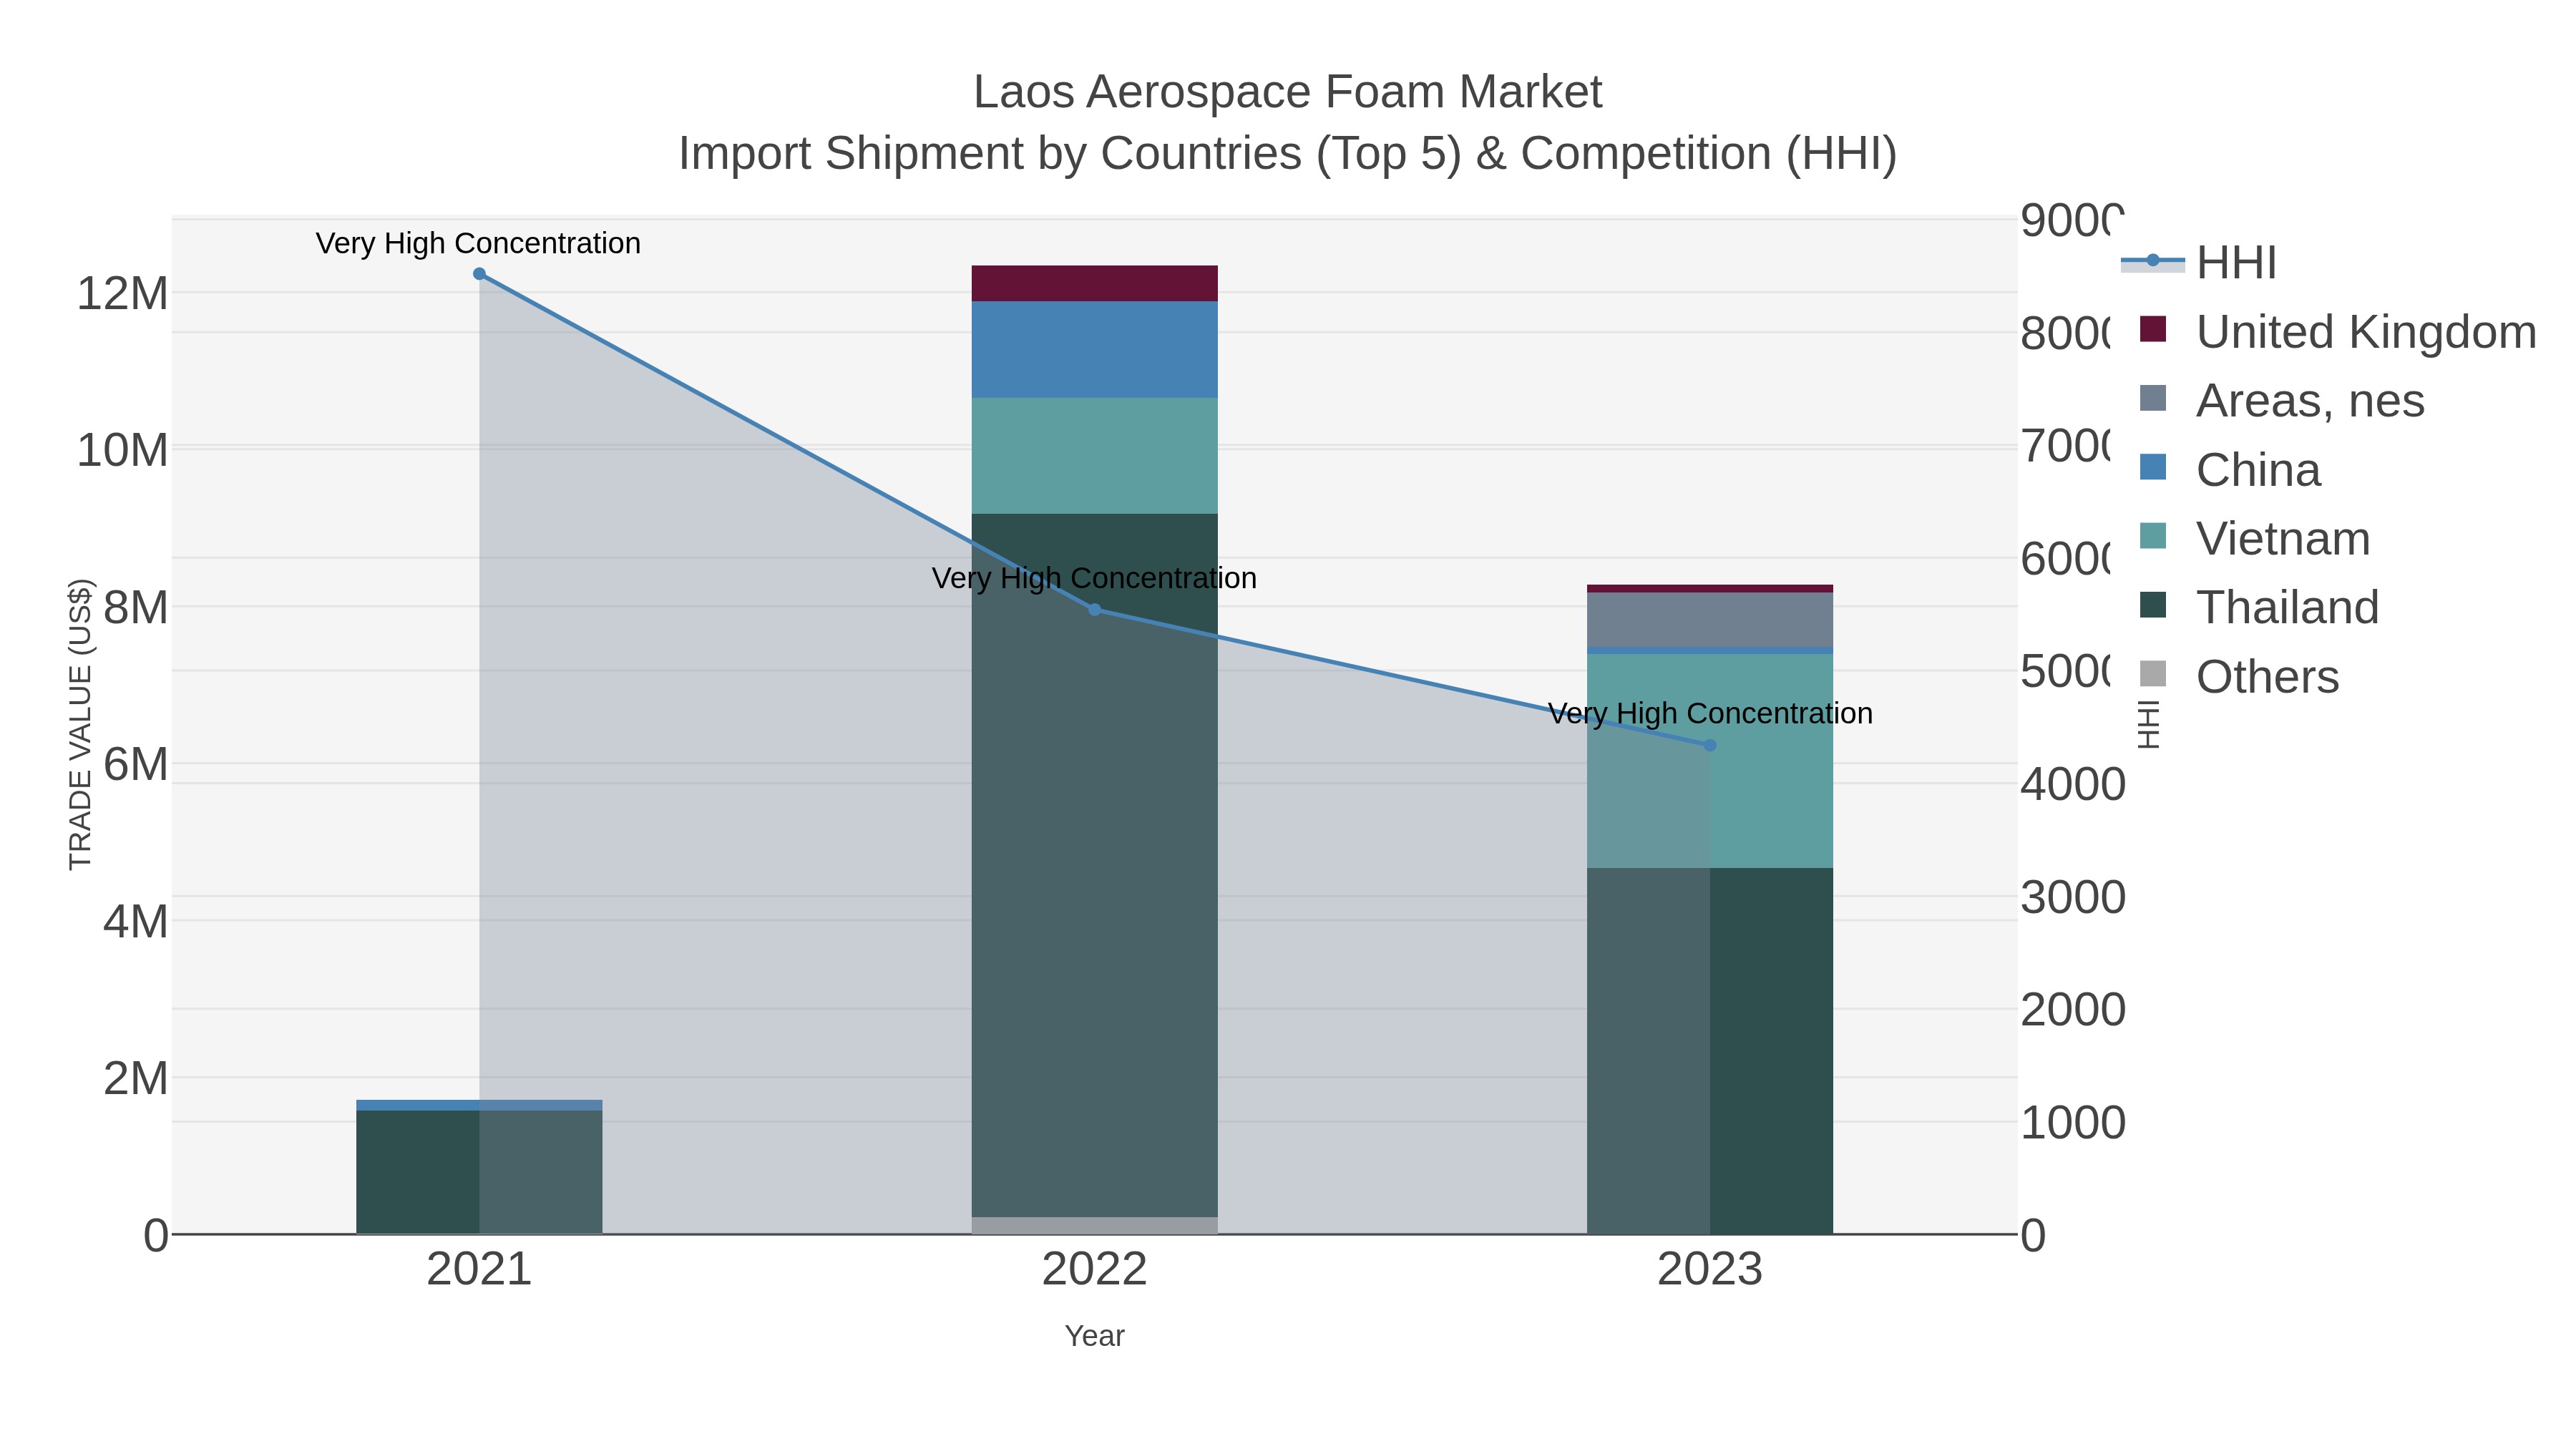Click the Laos Aerospace Foam Market title
2576x1449 pixels.
pos(1288,92)
